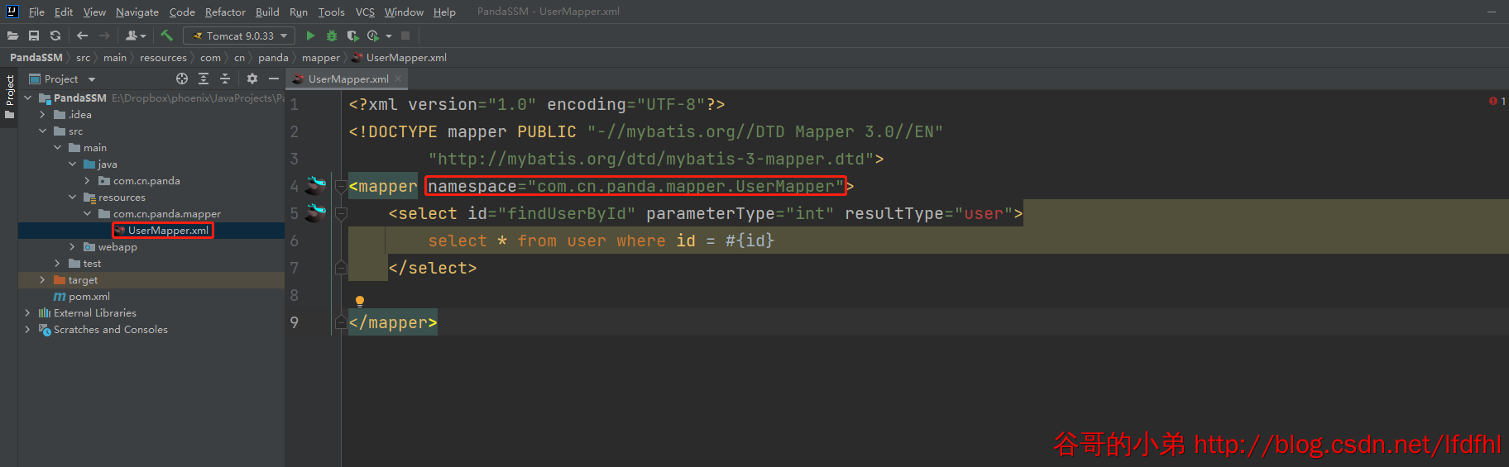Navigate forward with the right arrow
1509x467 pixels.
[x=104, y=36]
